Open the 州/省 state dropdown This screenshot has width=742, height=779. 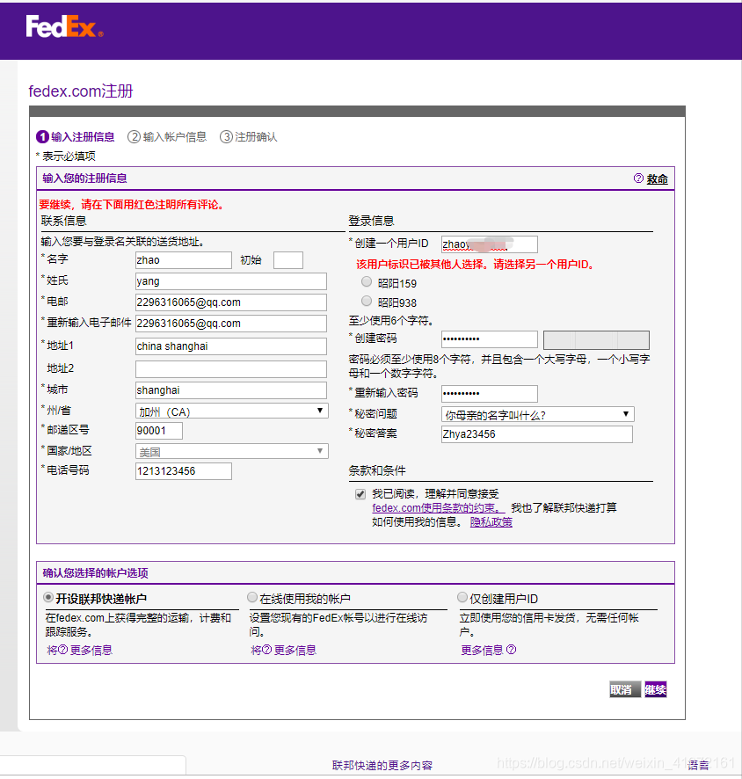[231, 411]
